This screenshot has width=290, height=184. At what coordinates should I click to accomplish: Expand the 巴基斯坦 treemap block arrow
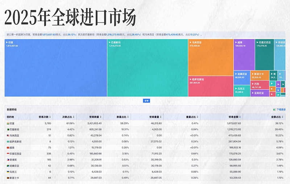[x=109, y=43]
